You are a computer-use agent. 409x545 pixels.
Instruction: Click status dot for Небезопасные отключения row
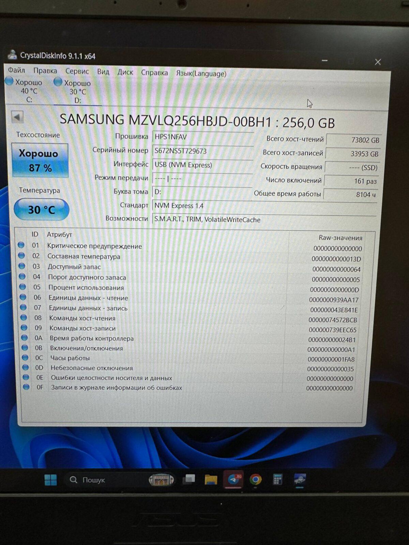[25, 368]
